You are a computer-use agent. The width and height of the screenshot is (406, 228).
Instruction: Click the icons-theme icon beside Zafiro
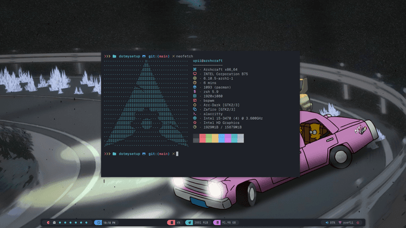195,110
